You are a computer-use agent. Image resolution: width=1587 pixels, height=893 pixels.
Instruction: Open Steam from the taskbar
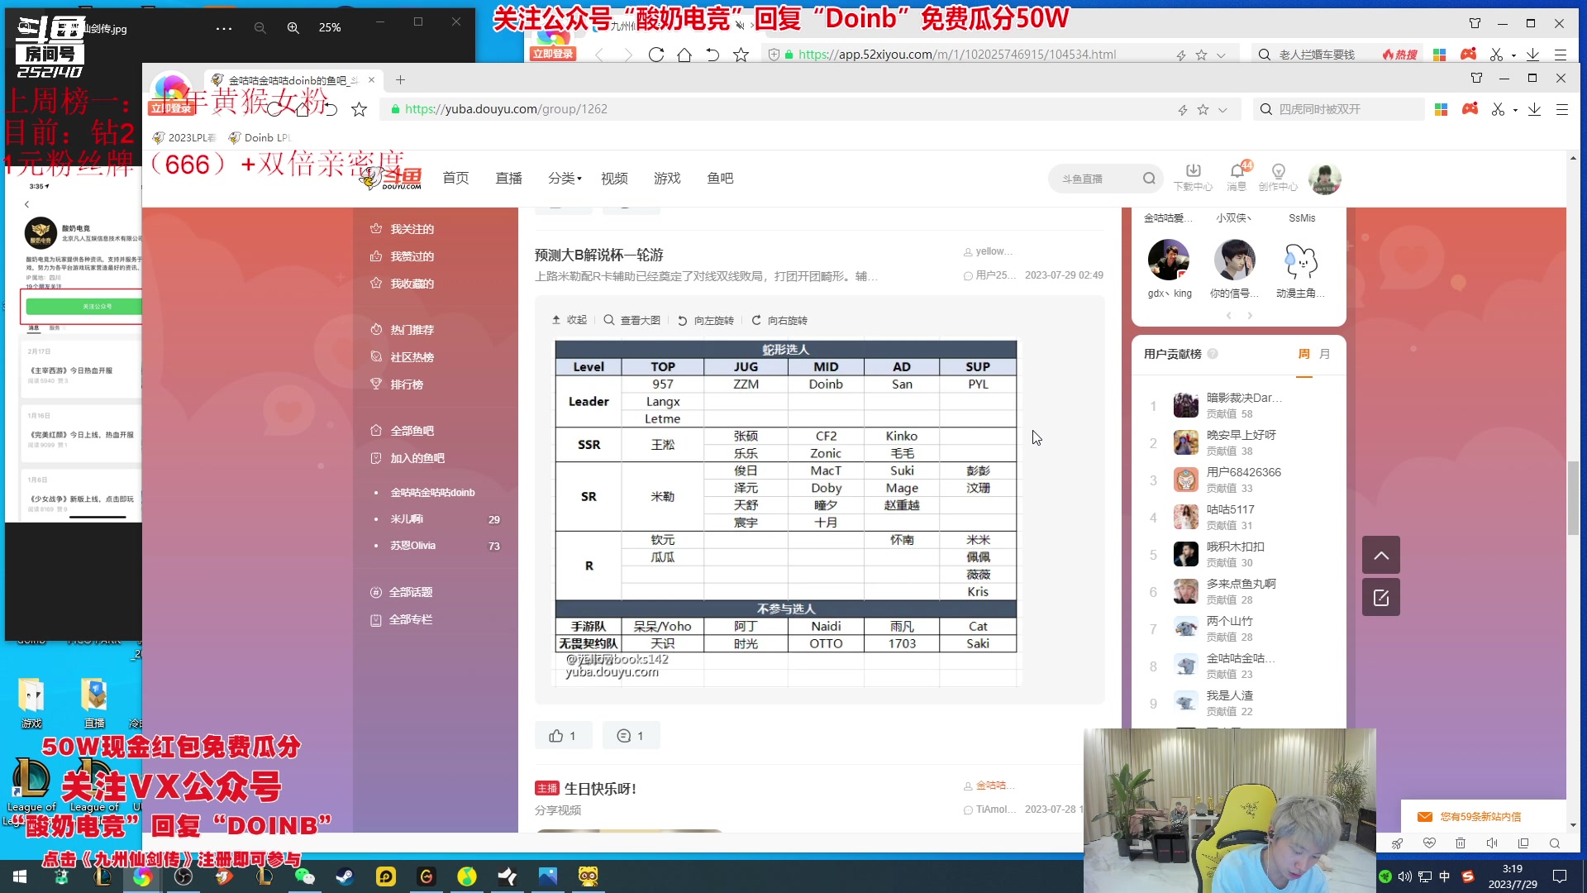[x=345, y=876]
